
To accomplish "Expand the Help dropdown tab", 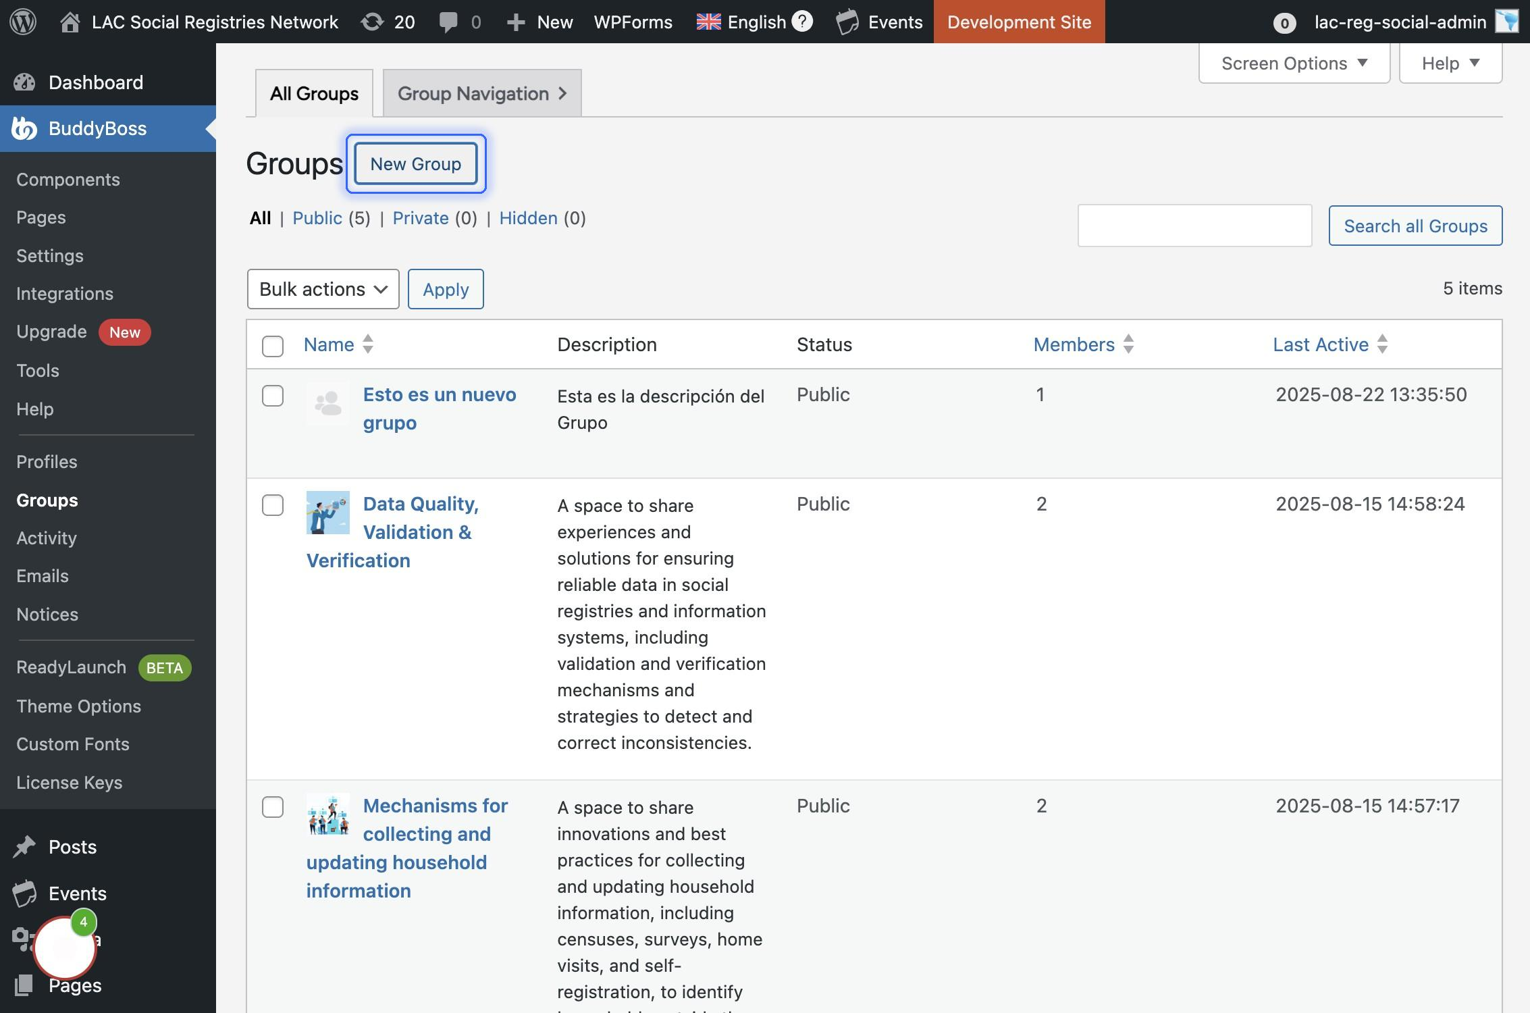I will coord(1450,63).
